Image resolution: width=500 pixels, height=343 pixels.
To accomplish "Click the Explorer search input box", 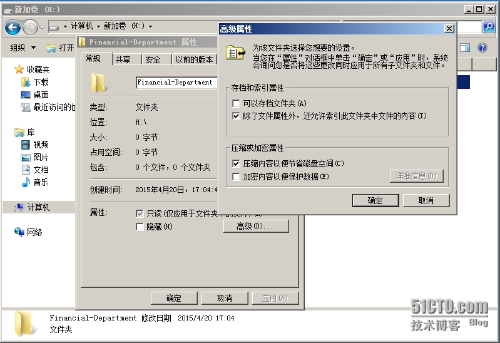I will click(412, 27).
